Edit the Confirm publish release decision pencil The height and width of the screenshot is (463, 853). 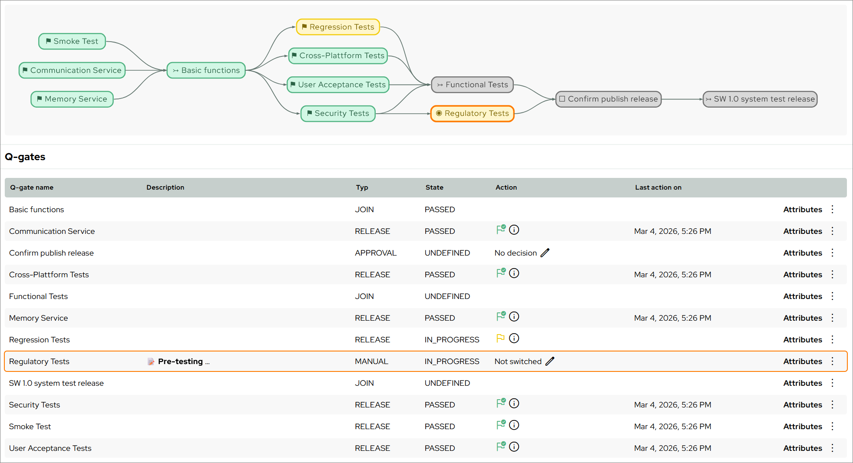[x=545, y=253]
